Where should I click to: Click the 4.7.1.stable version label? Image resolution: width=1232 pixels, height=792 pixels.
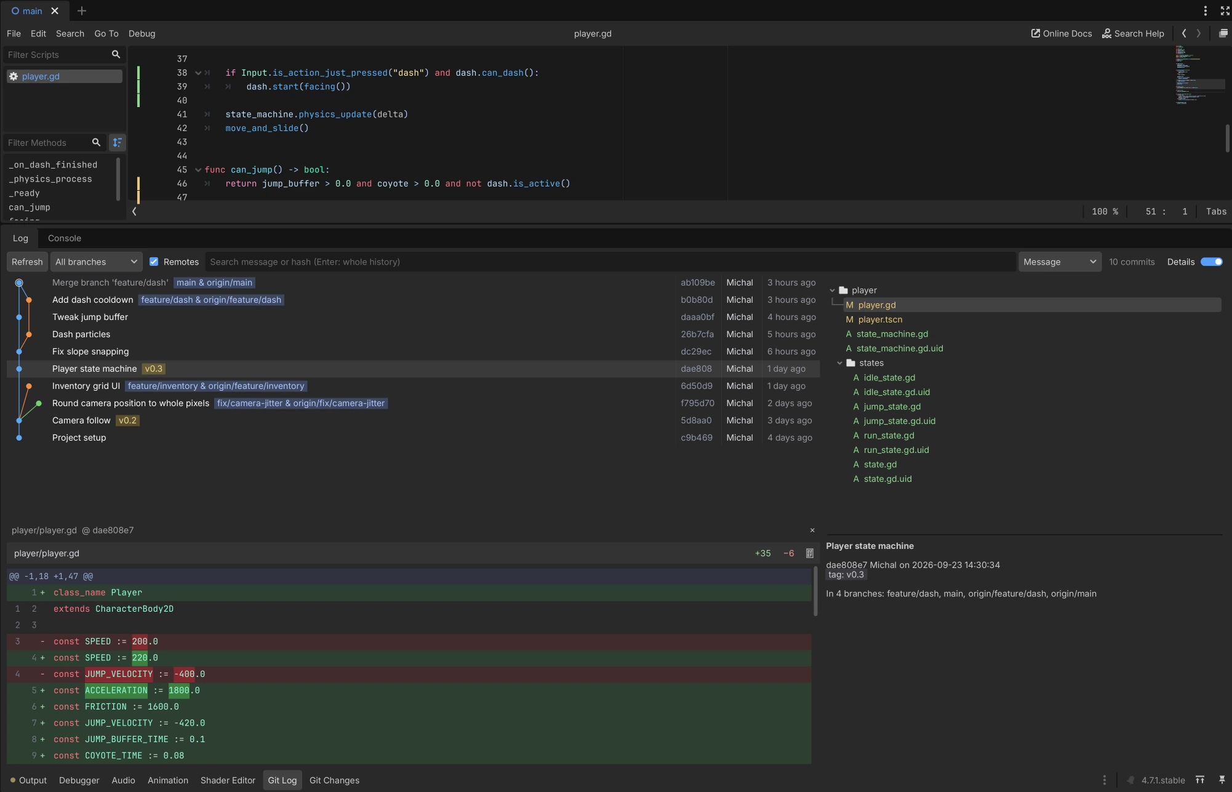click(x=1162, y=780)
